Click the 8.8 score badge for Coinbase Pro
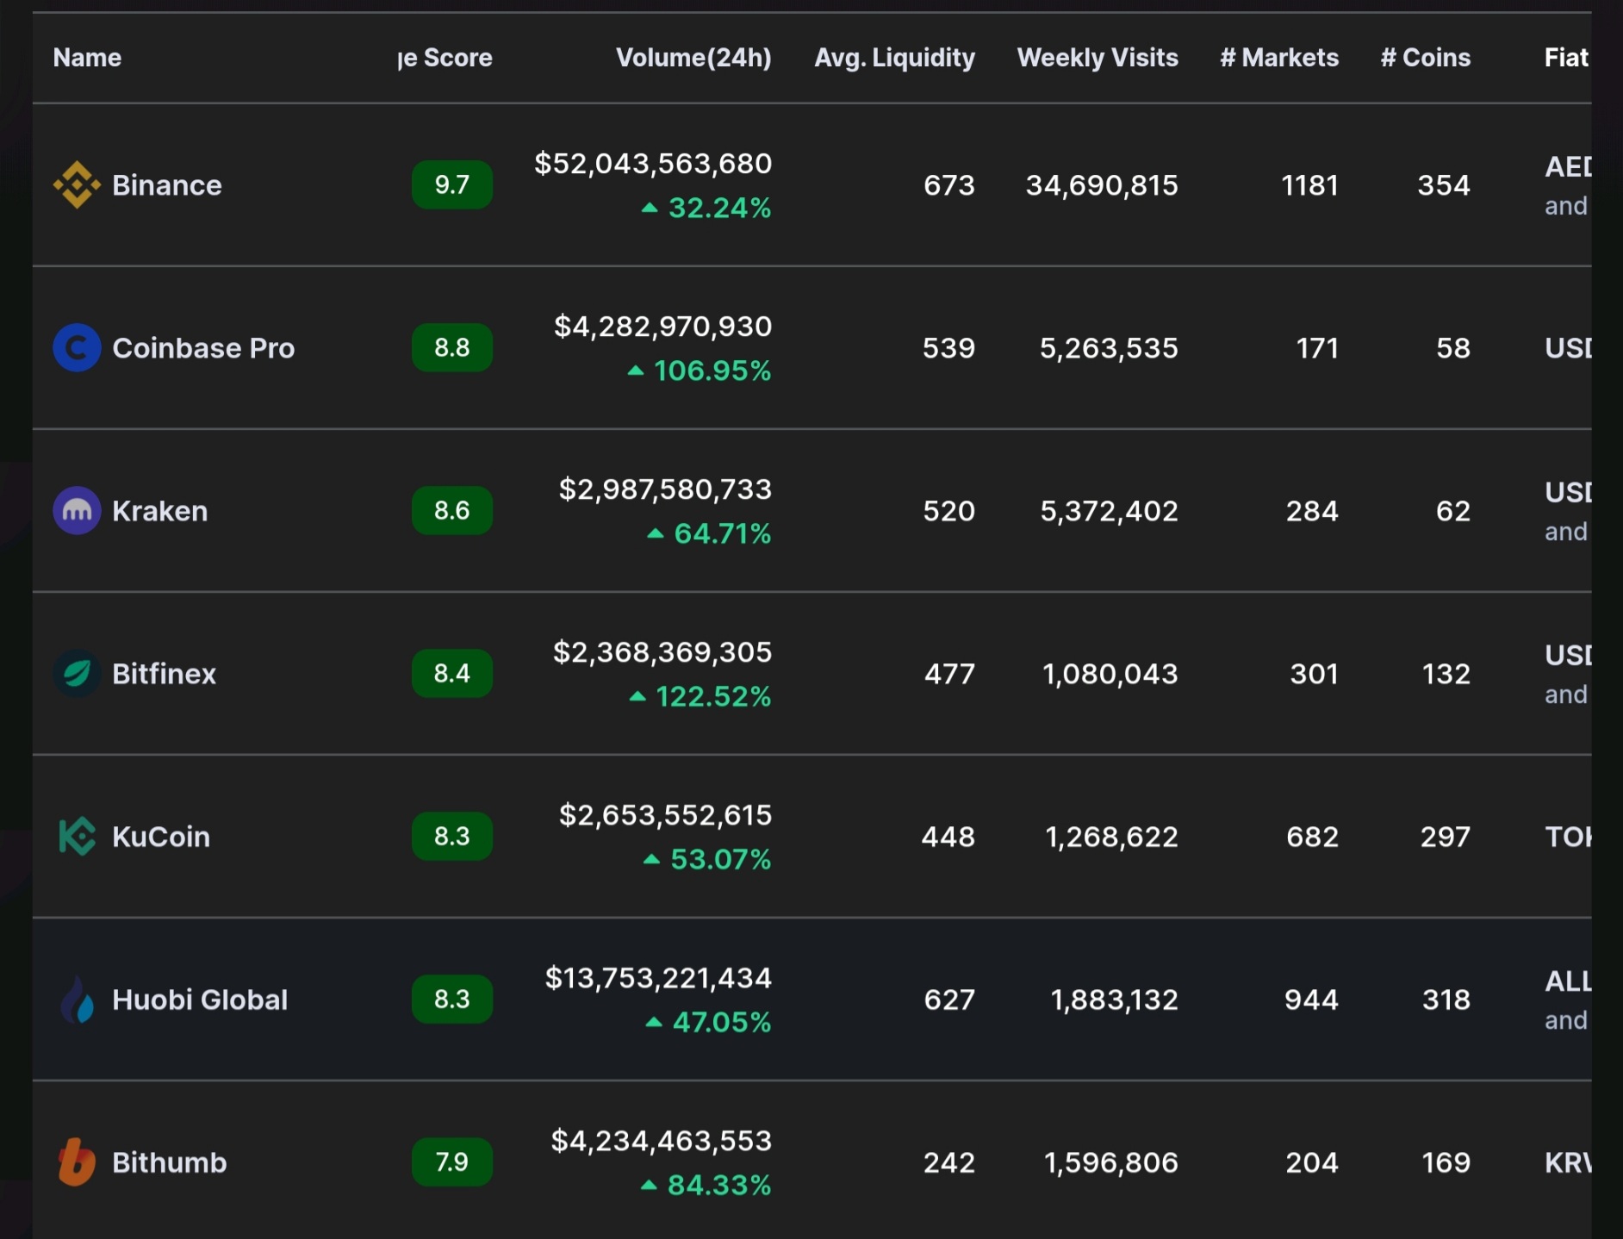 452,347
